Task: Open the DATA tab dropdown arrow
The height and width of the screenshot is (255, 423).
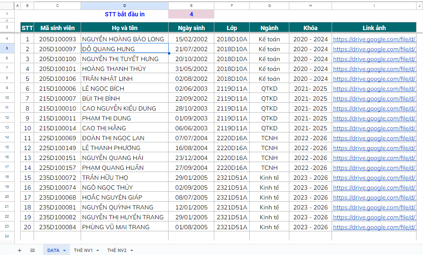Action: point(64,250)
